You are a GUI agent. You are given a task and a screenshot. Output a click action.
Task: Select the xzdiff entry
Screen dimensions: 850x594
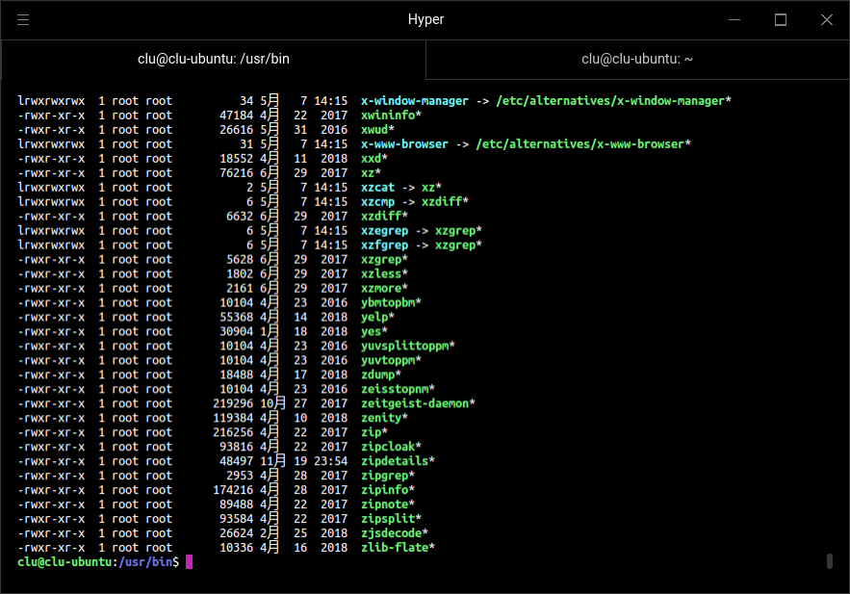click(x=382, y=216)
